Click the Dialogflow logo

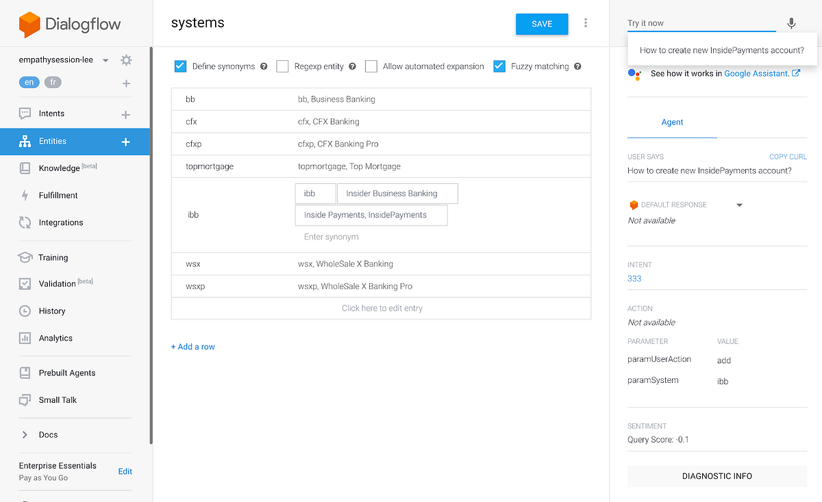pos(70,25)
